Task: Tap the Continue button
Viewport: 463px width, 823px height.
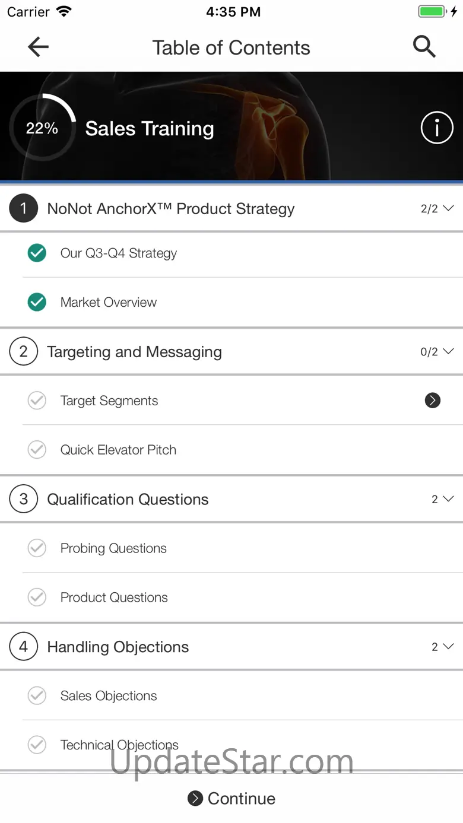Action: pos(231,798)
